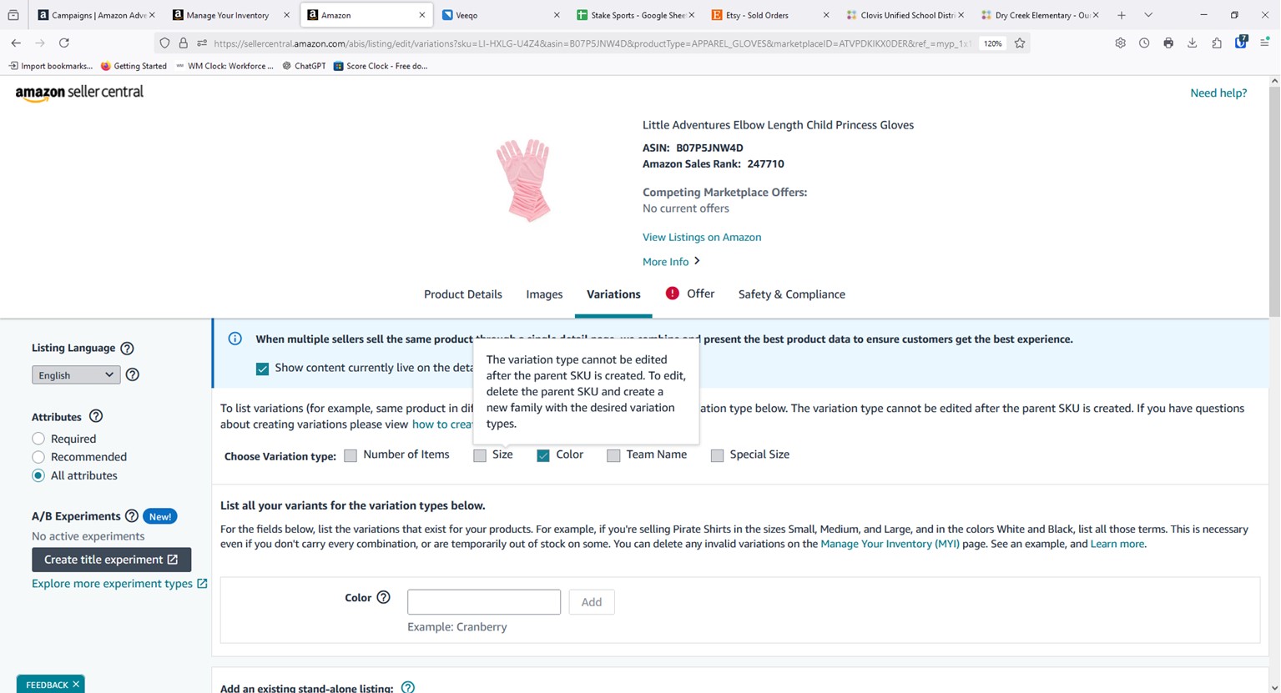Switch to Veeqo browser tab

click(500, 15)
